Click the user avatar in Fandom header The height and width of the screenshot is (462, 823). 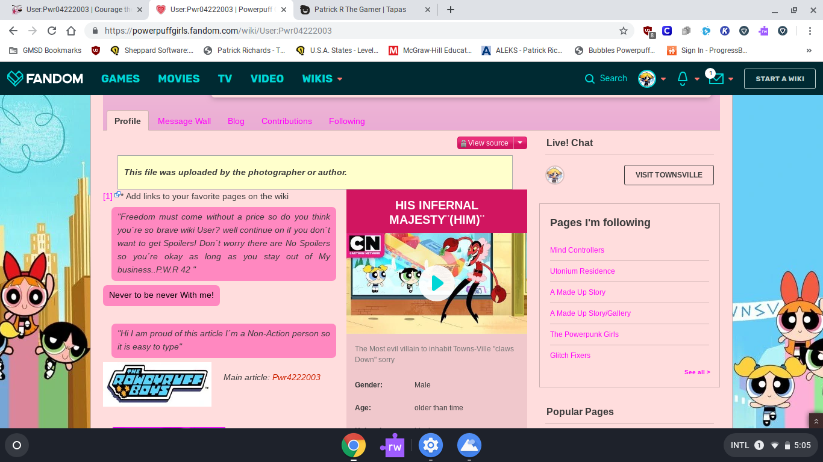pos(647,79)
